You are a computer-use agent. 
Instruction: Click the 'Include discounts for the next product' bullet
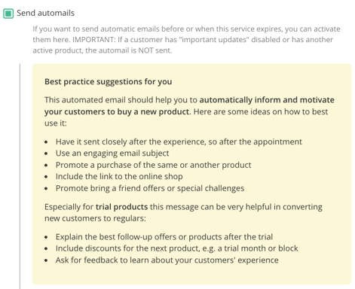coord(177,248)
